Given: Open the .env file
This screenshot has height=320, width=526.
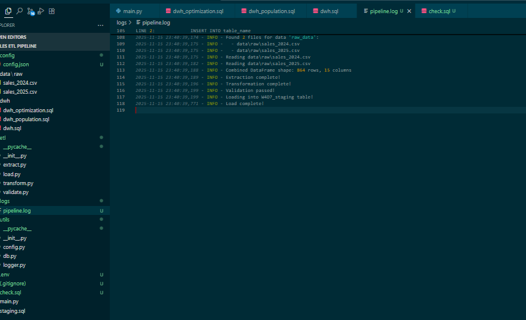Looking at the screenshot, I should coord(55,275).
